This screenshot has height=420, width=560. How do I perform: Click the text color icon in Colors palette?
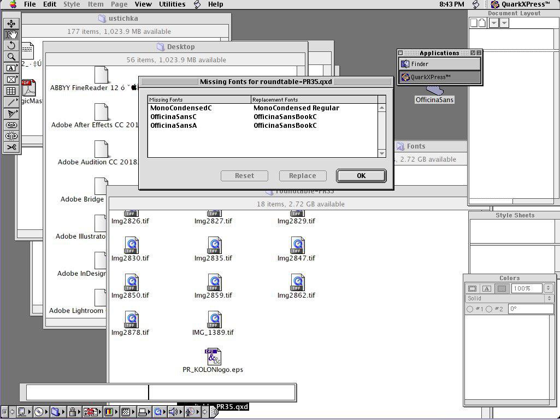coord(487,288)
